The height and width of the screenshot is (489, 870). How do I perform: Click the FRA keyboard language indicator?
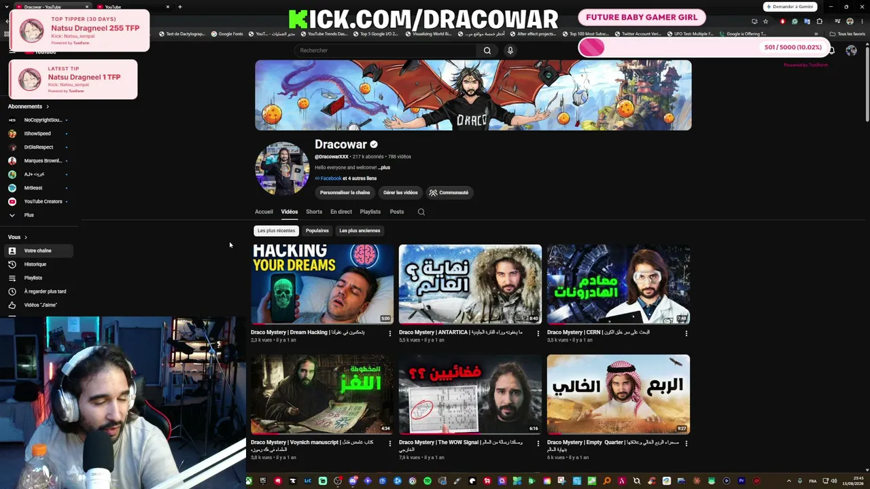tap(813, 481)
